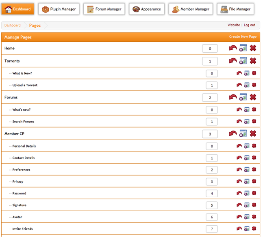
Task: Click the red arrow icon for Avatar
Action: point(239,217)
